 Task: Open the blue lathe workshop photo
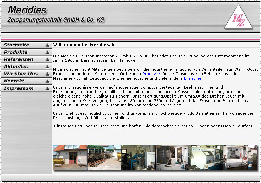(x=138, y=158)
